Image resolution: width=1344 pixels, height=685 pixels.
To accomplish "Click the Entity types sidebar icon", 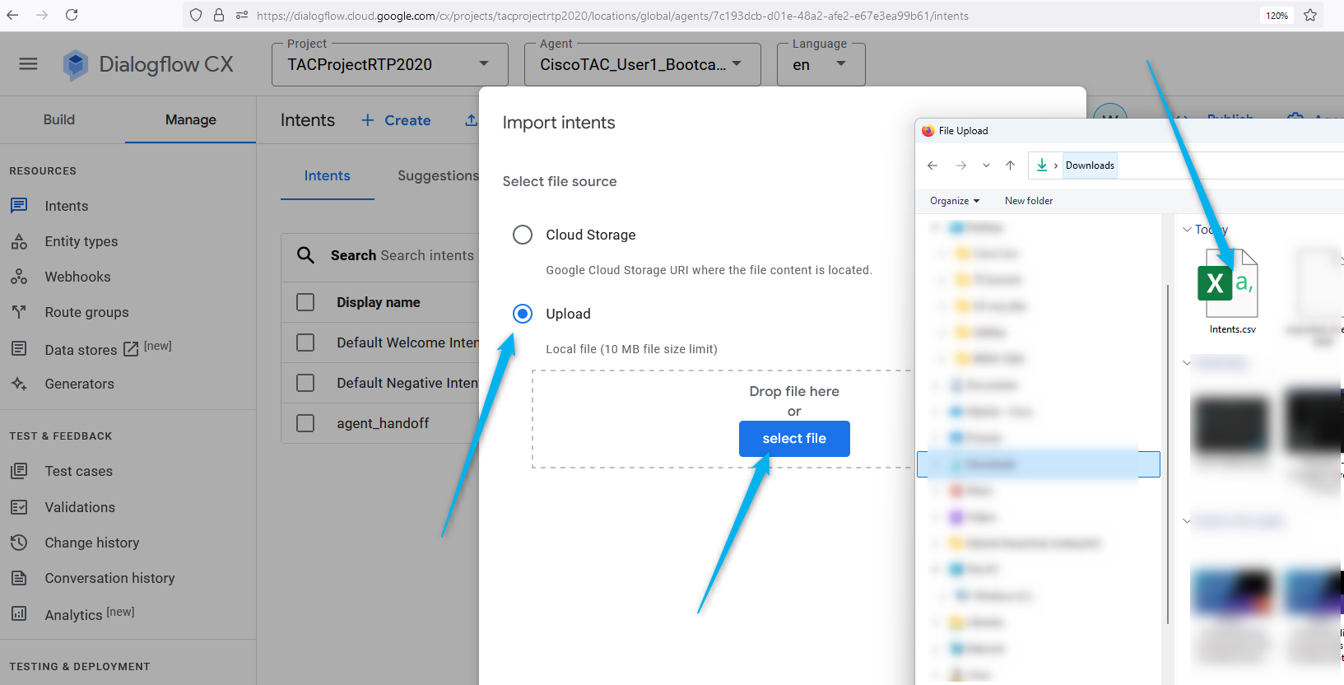I will [x=19, y=241].
